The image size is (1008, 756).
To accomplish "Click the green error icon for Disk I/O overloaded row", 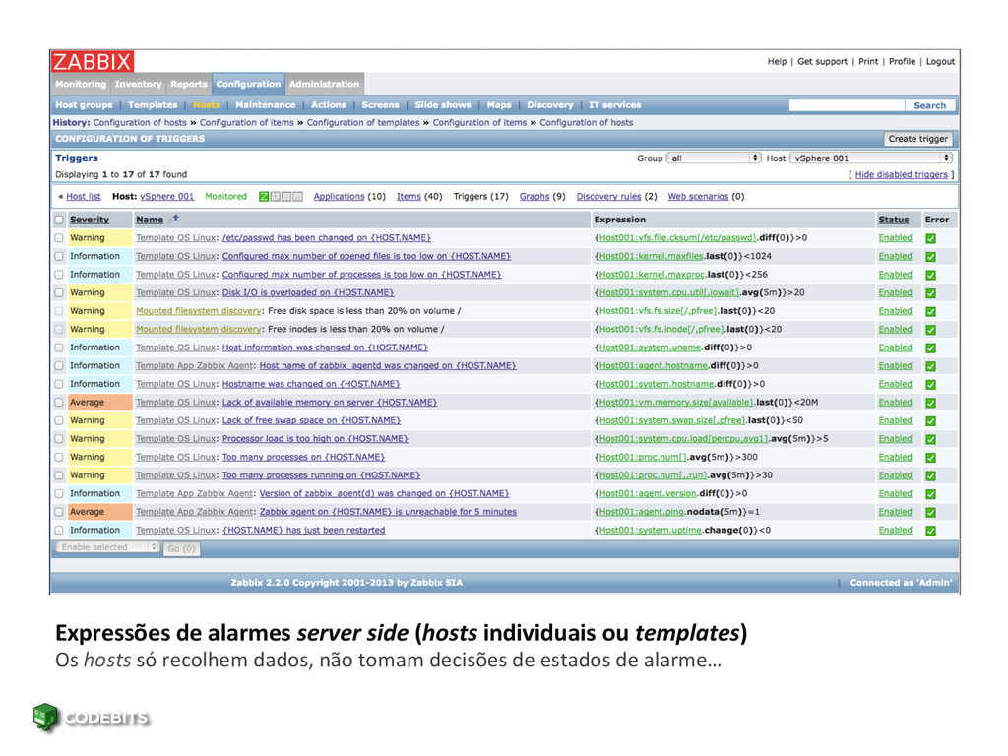I will click(x=930, y=293).
